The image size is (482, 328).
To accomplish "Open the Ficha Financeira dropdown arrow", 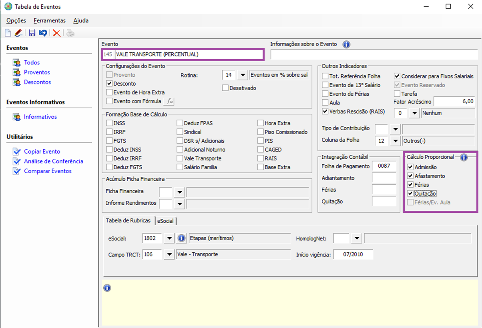I will click(x=180, y=192).
